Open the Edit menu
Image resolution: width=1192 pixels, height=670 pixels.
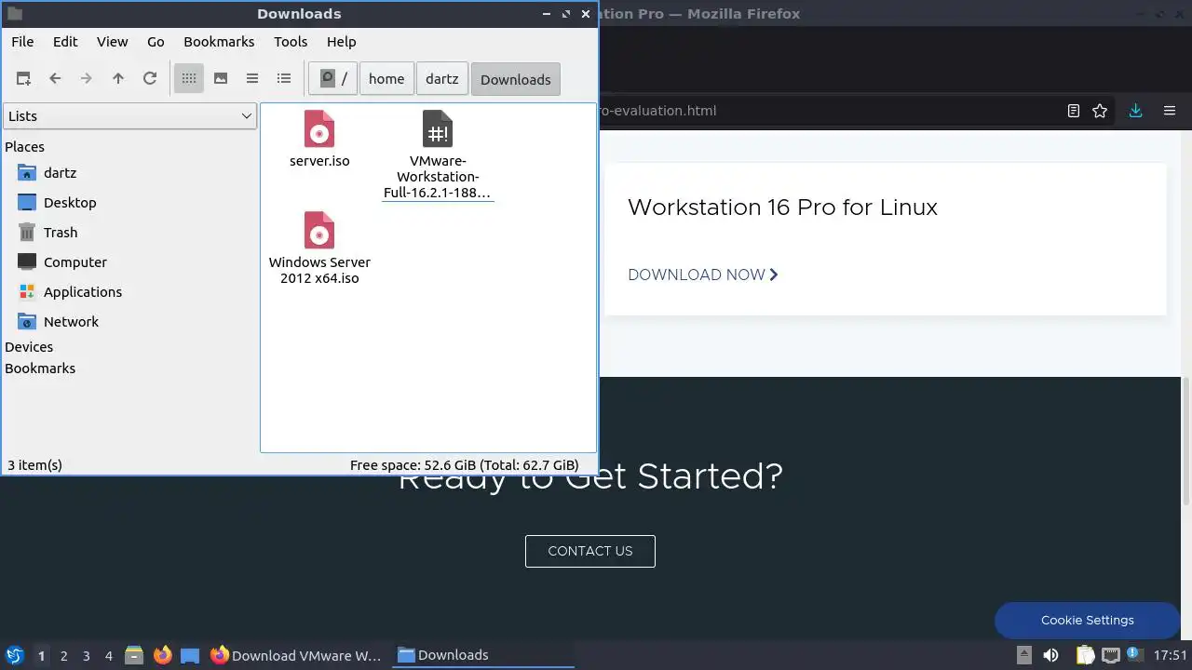(x=65, y=42)
